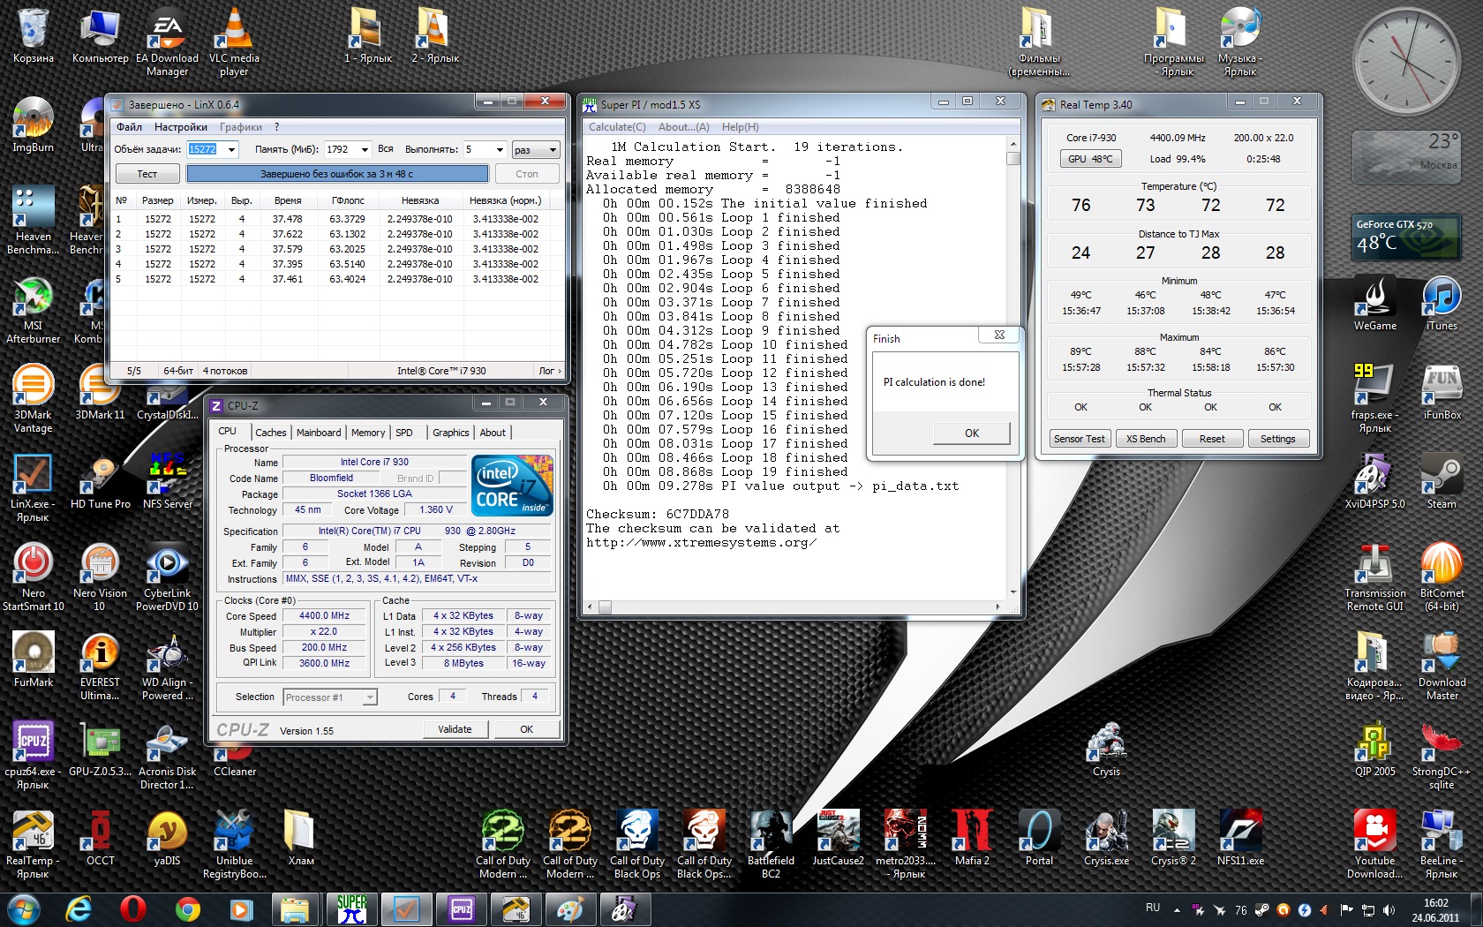This screenshot has height=927, width=1483.
Task: Click OK in the Finish dialog
Action: 971,433
